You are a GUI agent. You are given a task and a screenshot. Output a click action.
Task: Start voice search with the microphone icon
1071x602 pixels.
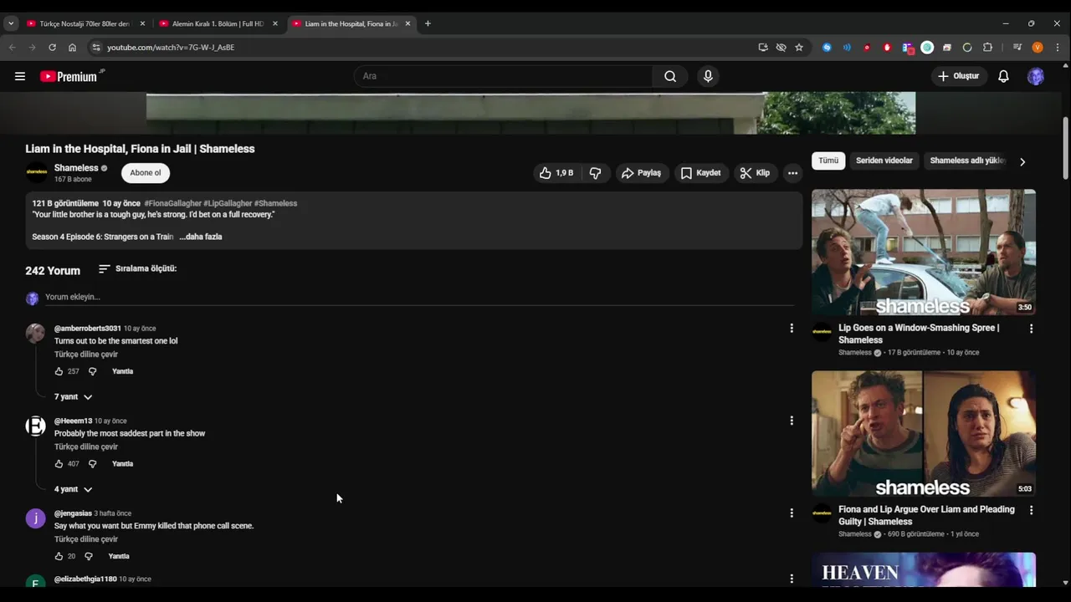click(708, 76)
